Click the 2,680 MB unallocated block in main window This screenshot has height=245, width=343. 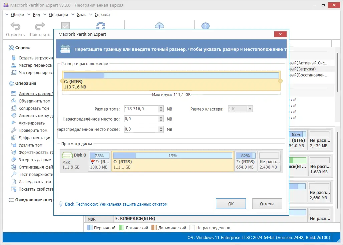coord(320,192)
